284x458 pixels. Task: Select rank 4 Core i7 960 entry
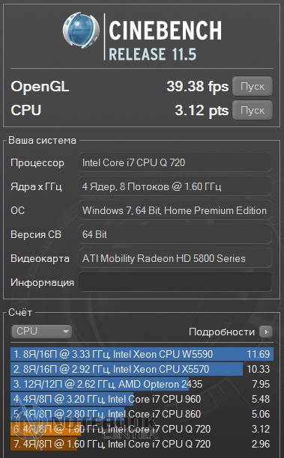tap(142, 399)
